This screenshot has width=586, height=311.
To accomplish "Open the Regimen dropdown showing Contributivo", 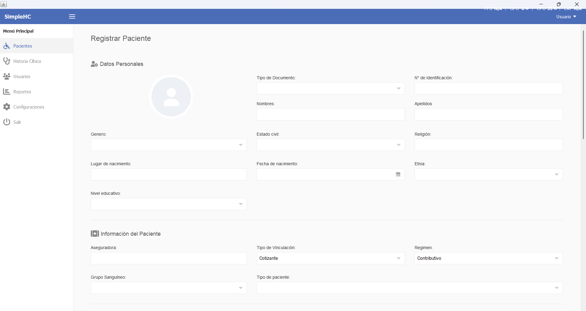I will (489, 258).
